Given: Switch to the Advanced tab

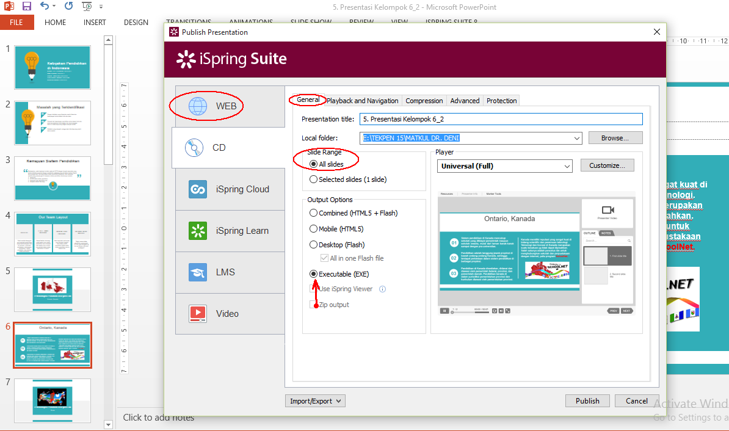Looking at the screenshot, I should (x=465, y=101).
